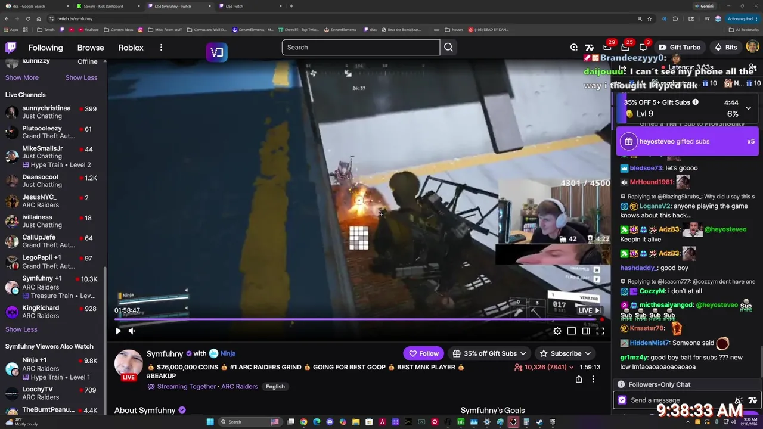This screenshot has width=763, height=429.
Task: Open the 7TV icon in the top bar
Action: pyautogui.click(x=590, y=48)
